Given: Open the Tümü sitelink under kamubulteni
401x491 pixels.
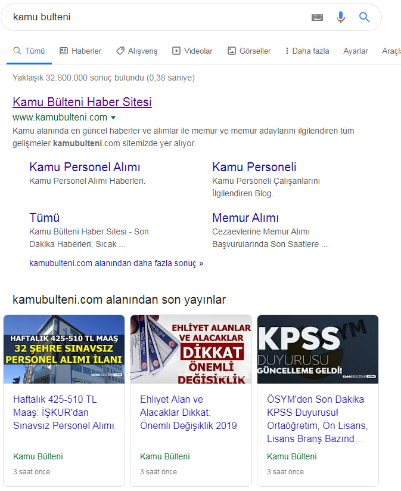Looking at the screenshot, I should coord(45,218).
